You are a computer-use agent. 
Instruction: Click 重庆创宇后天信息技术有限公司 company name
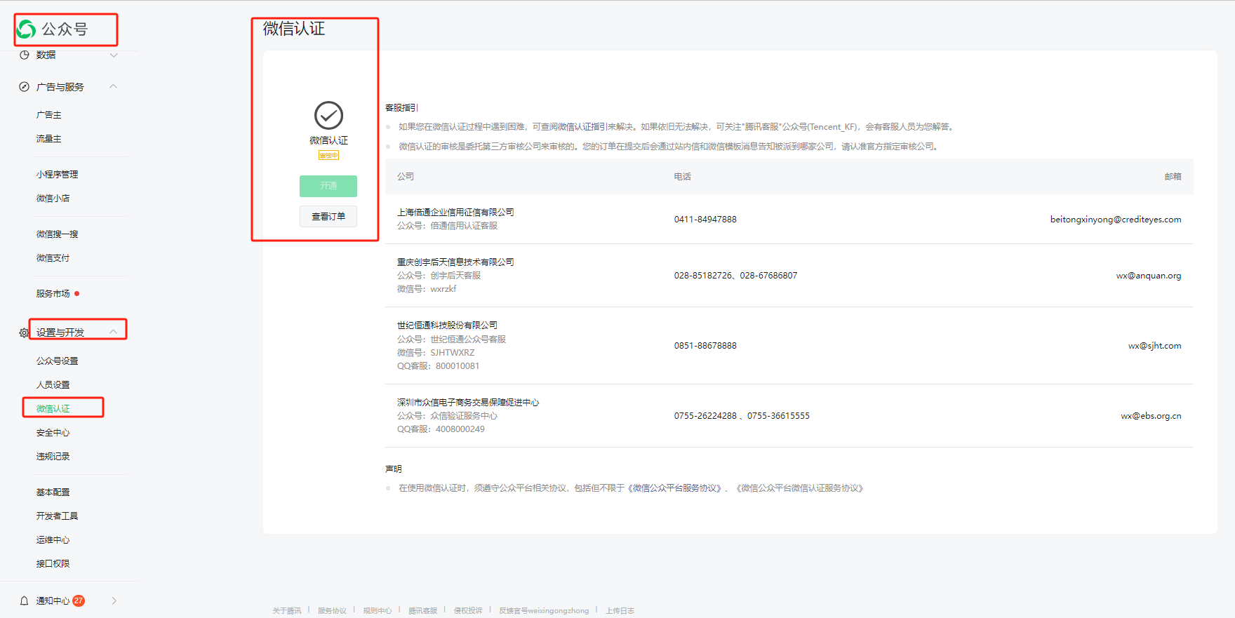(455, 262)
